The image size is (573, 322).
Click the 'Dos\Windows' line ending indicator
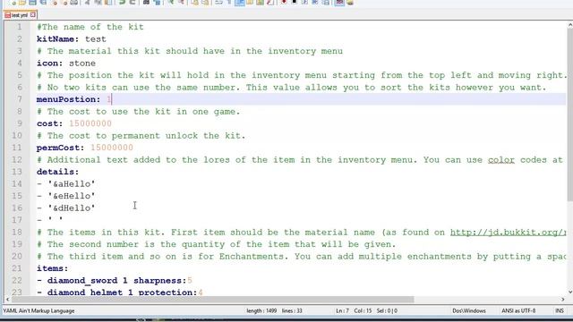tap(469, 310)
